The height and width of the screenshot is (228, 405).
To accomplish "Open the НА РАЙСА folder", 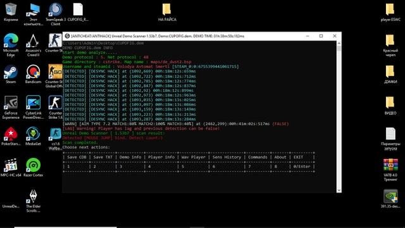I will [167, 12].
